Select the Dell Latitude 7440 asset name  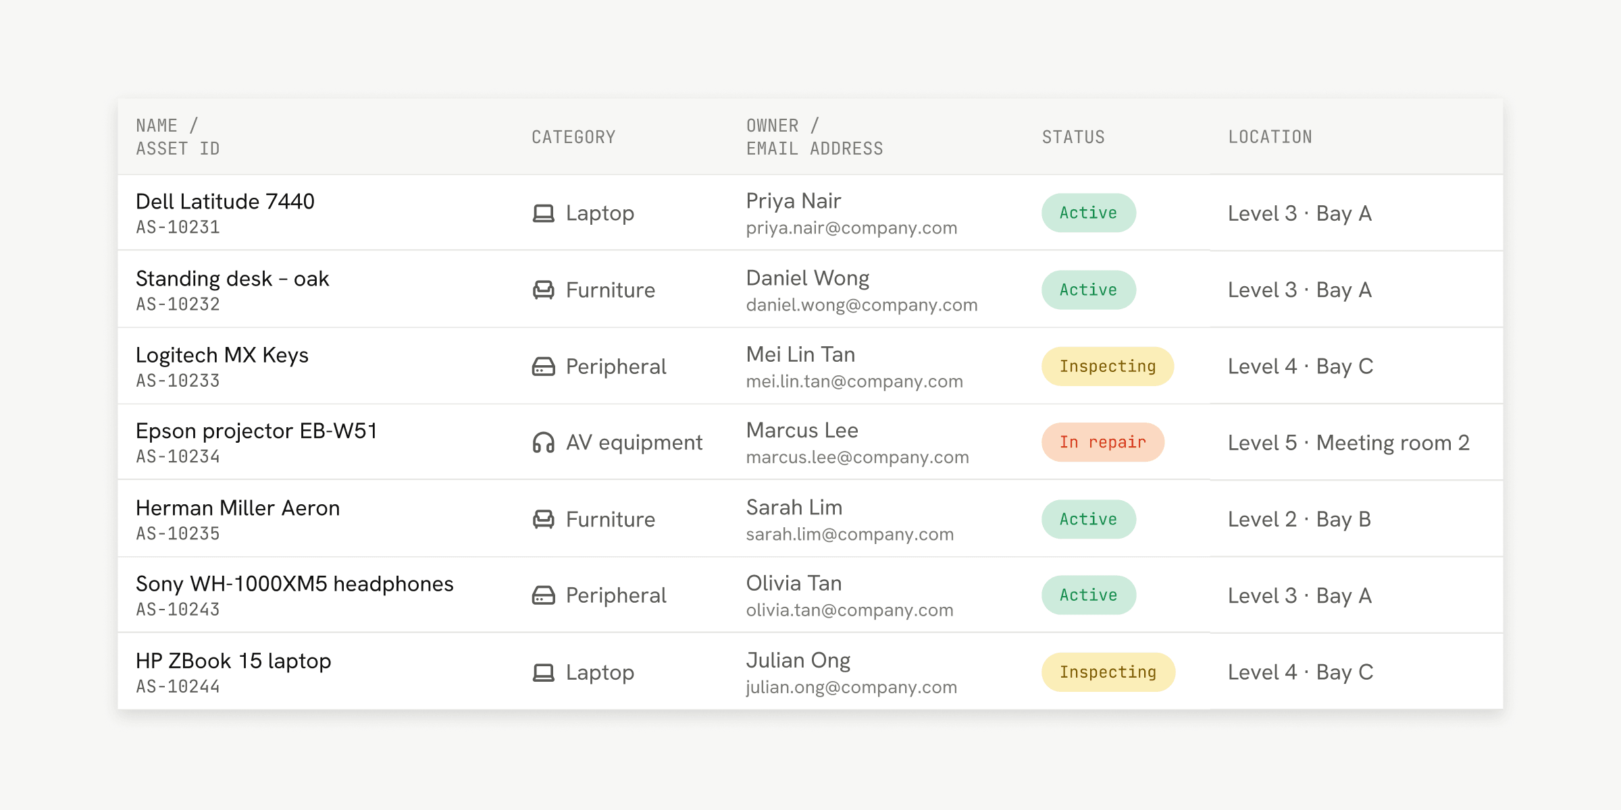pyautogui.click(x=225, y=201)
